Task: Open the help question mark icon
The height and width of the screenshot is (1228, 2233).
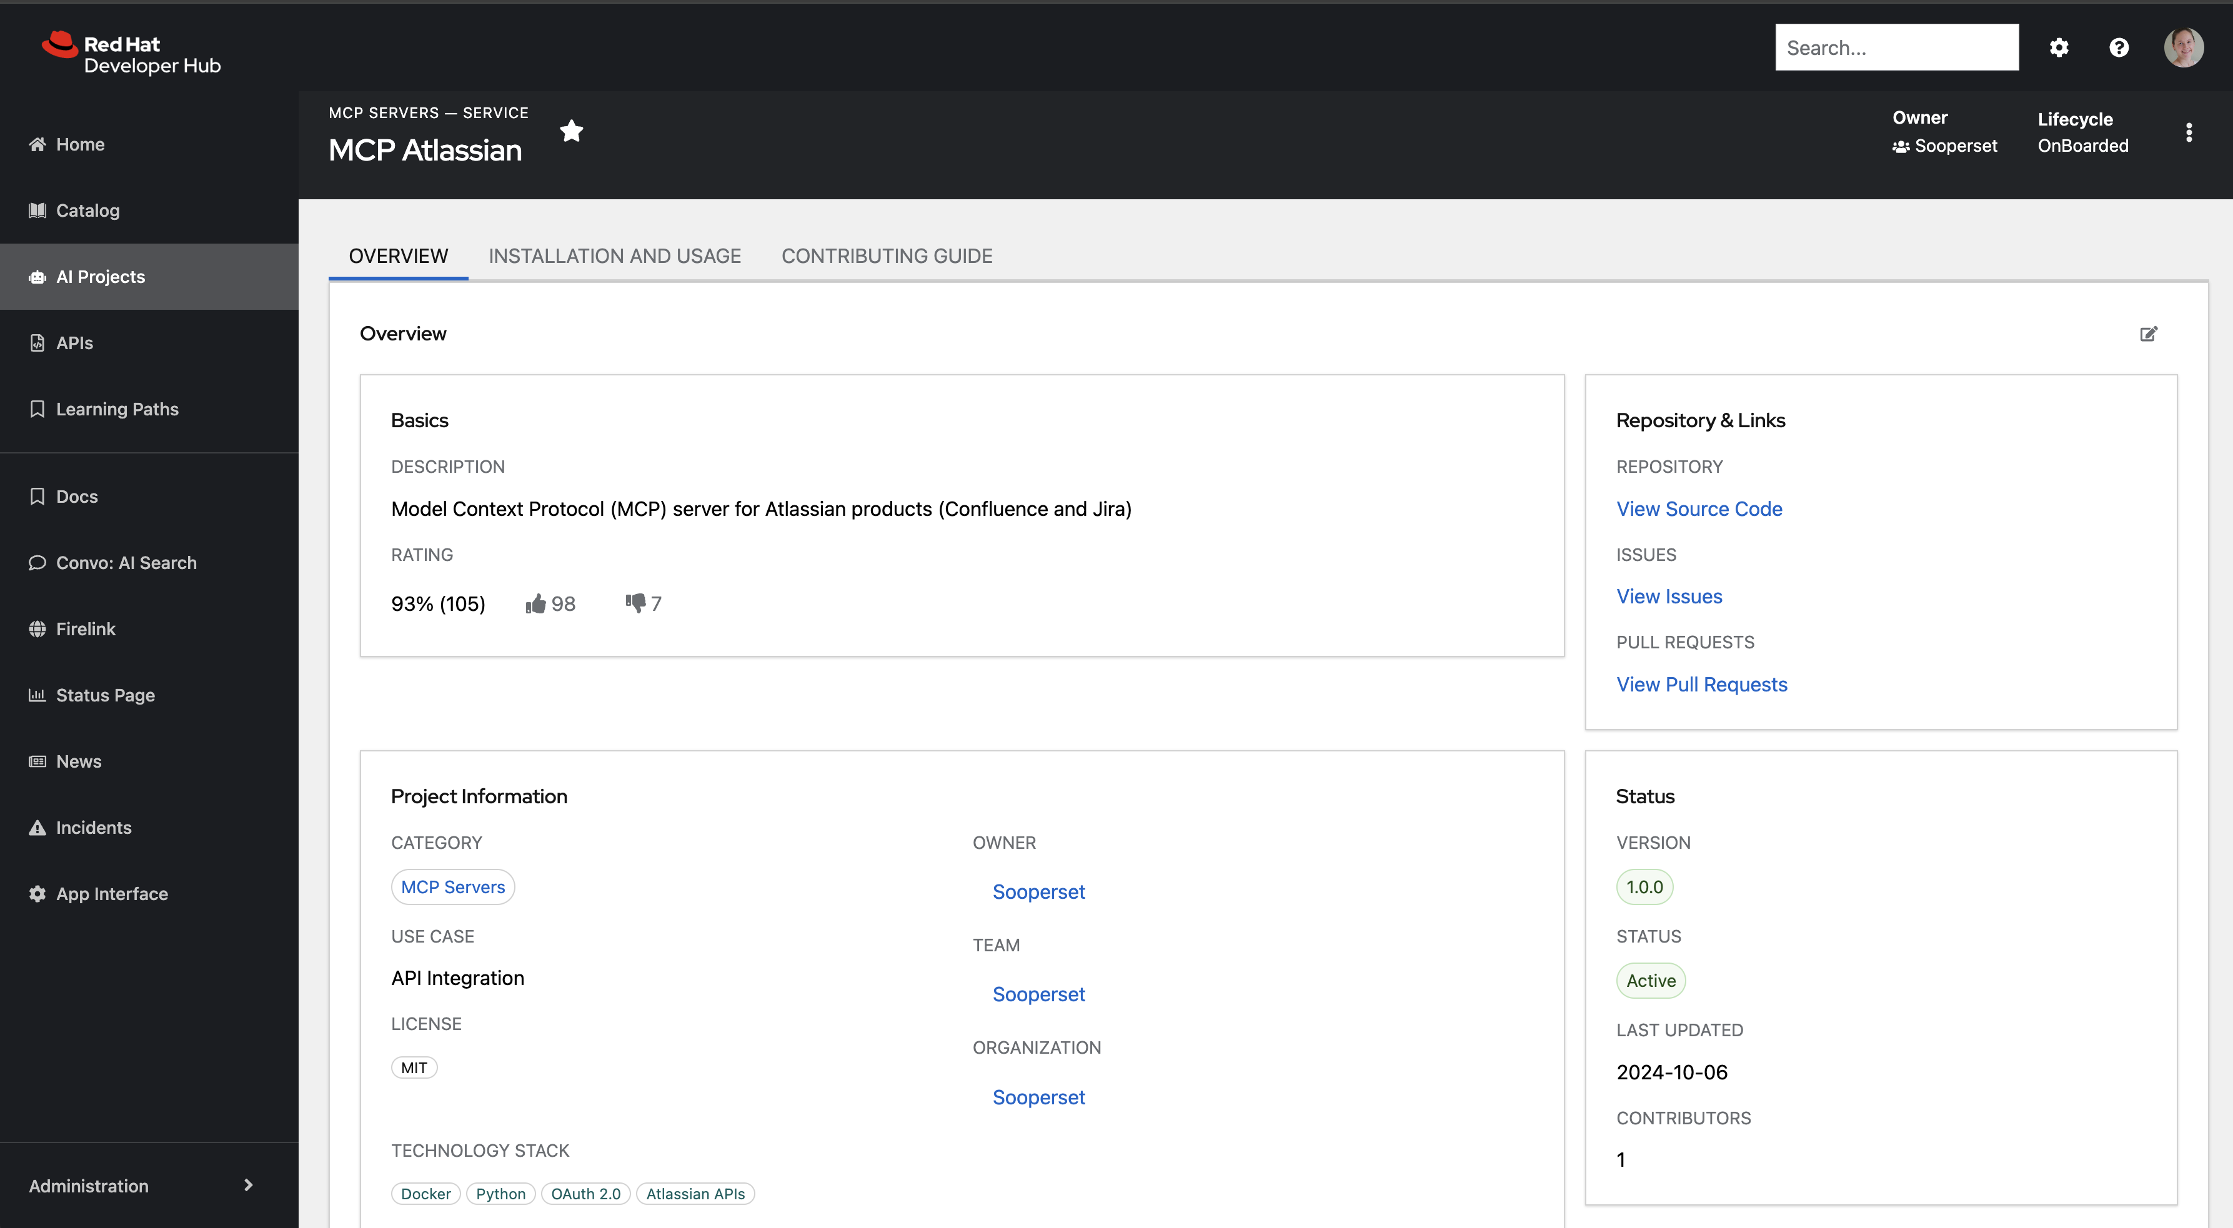Action: pos(2119,47)
